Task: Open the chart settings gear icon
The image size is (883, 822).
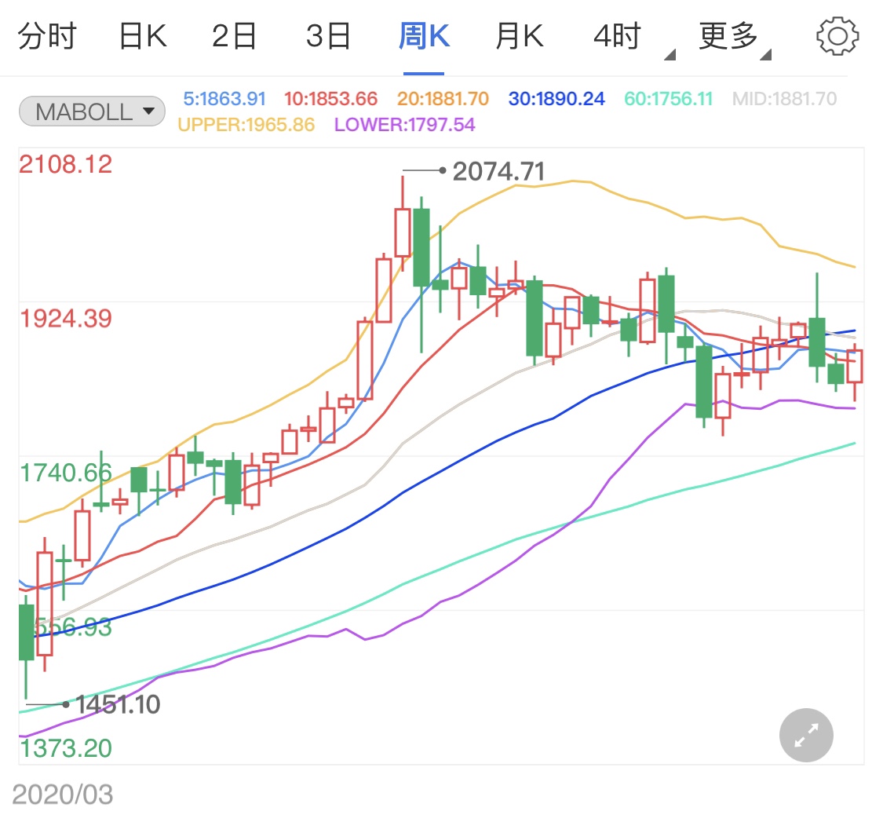Action: point(837,35)
